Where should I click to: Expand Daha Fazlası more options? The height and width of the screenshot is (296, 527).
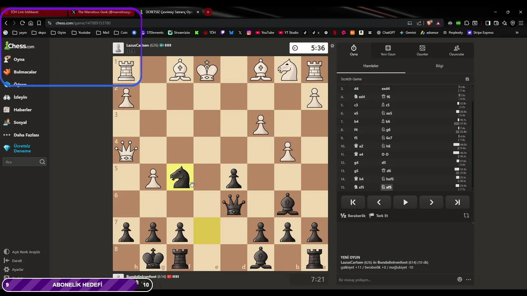click(x=21, y=135)
